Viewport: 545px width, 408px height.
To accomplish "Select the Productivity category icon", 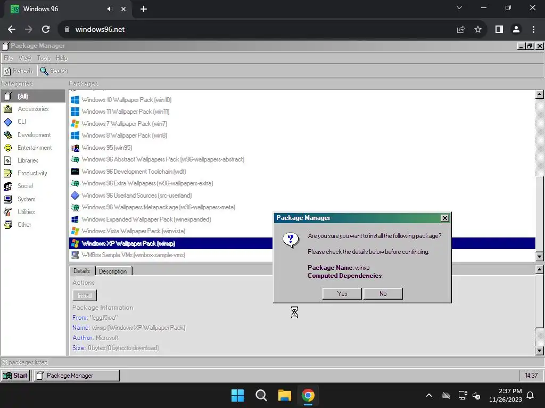I will [x=7, y=173].
